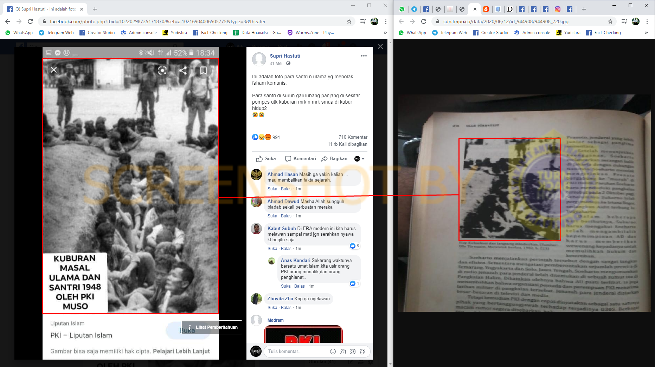Open the right Chrome three-dot menu
Viewport: 655px width, 367px height.
pyautogui.click(x=647, y=21)
